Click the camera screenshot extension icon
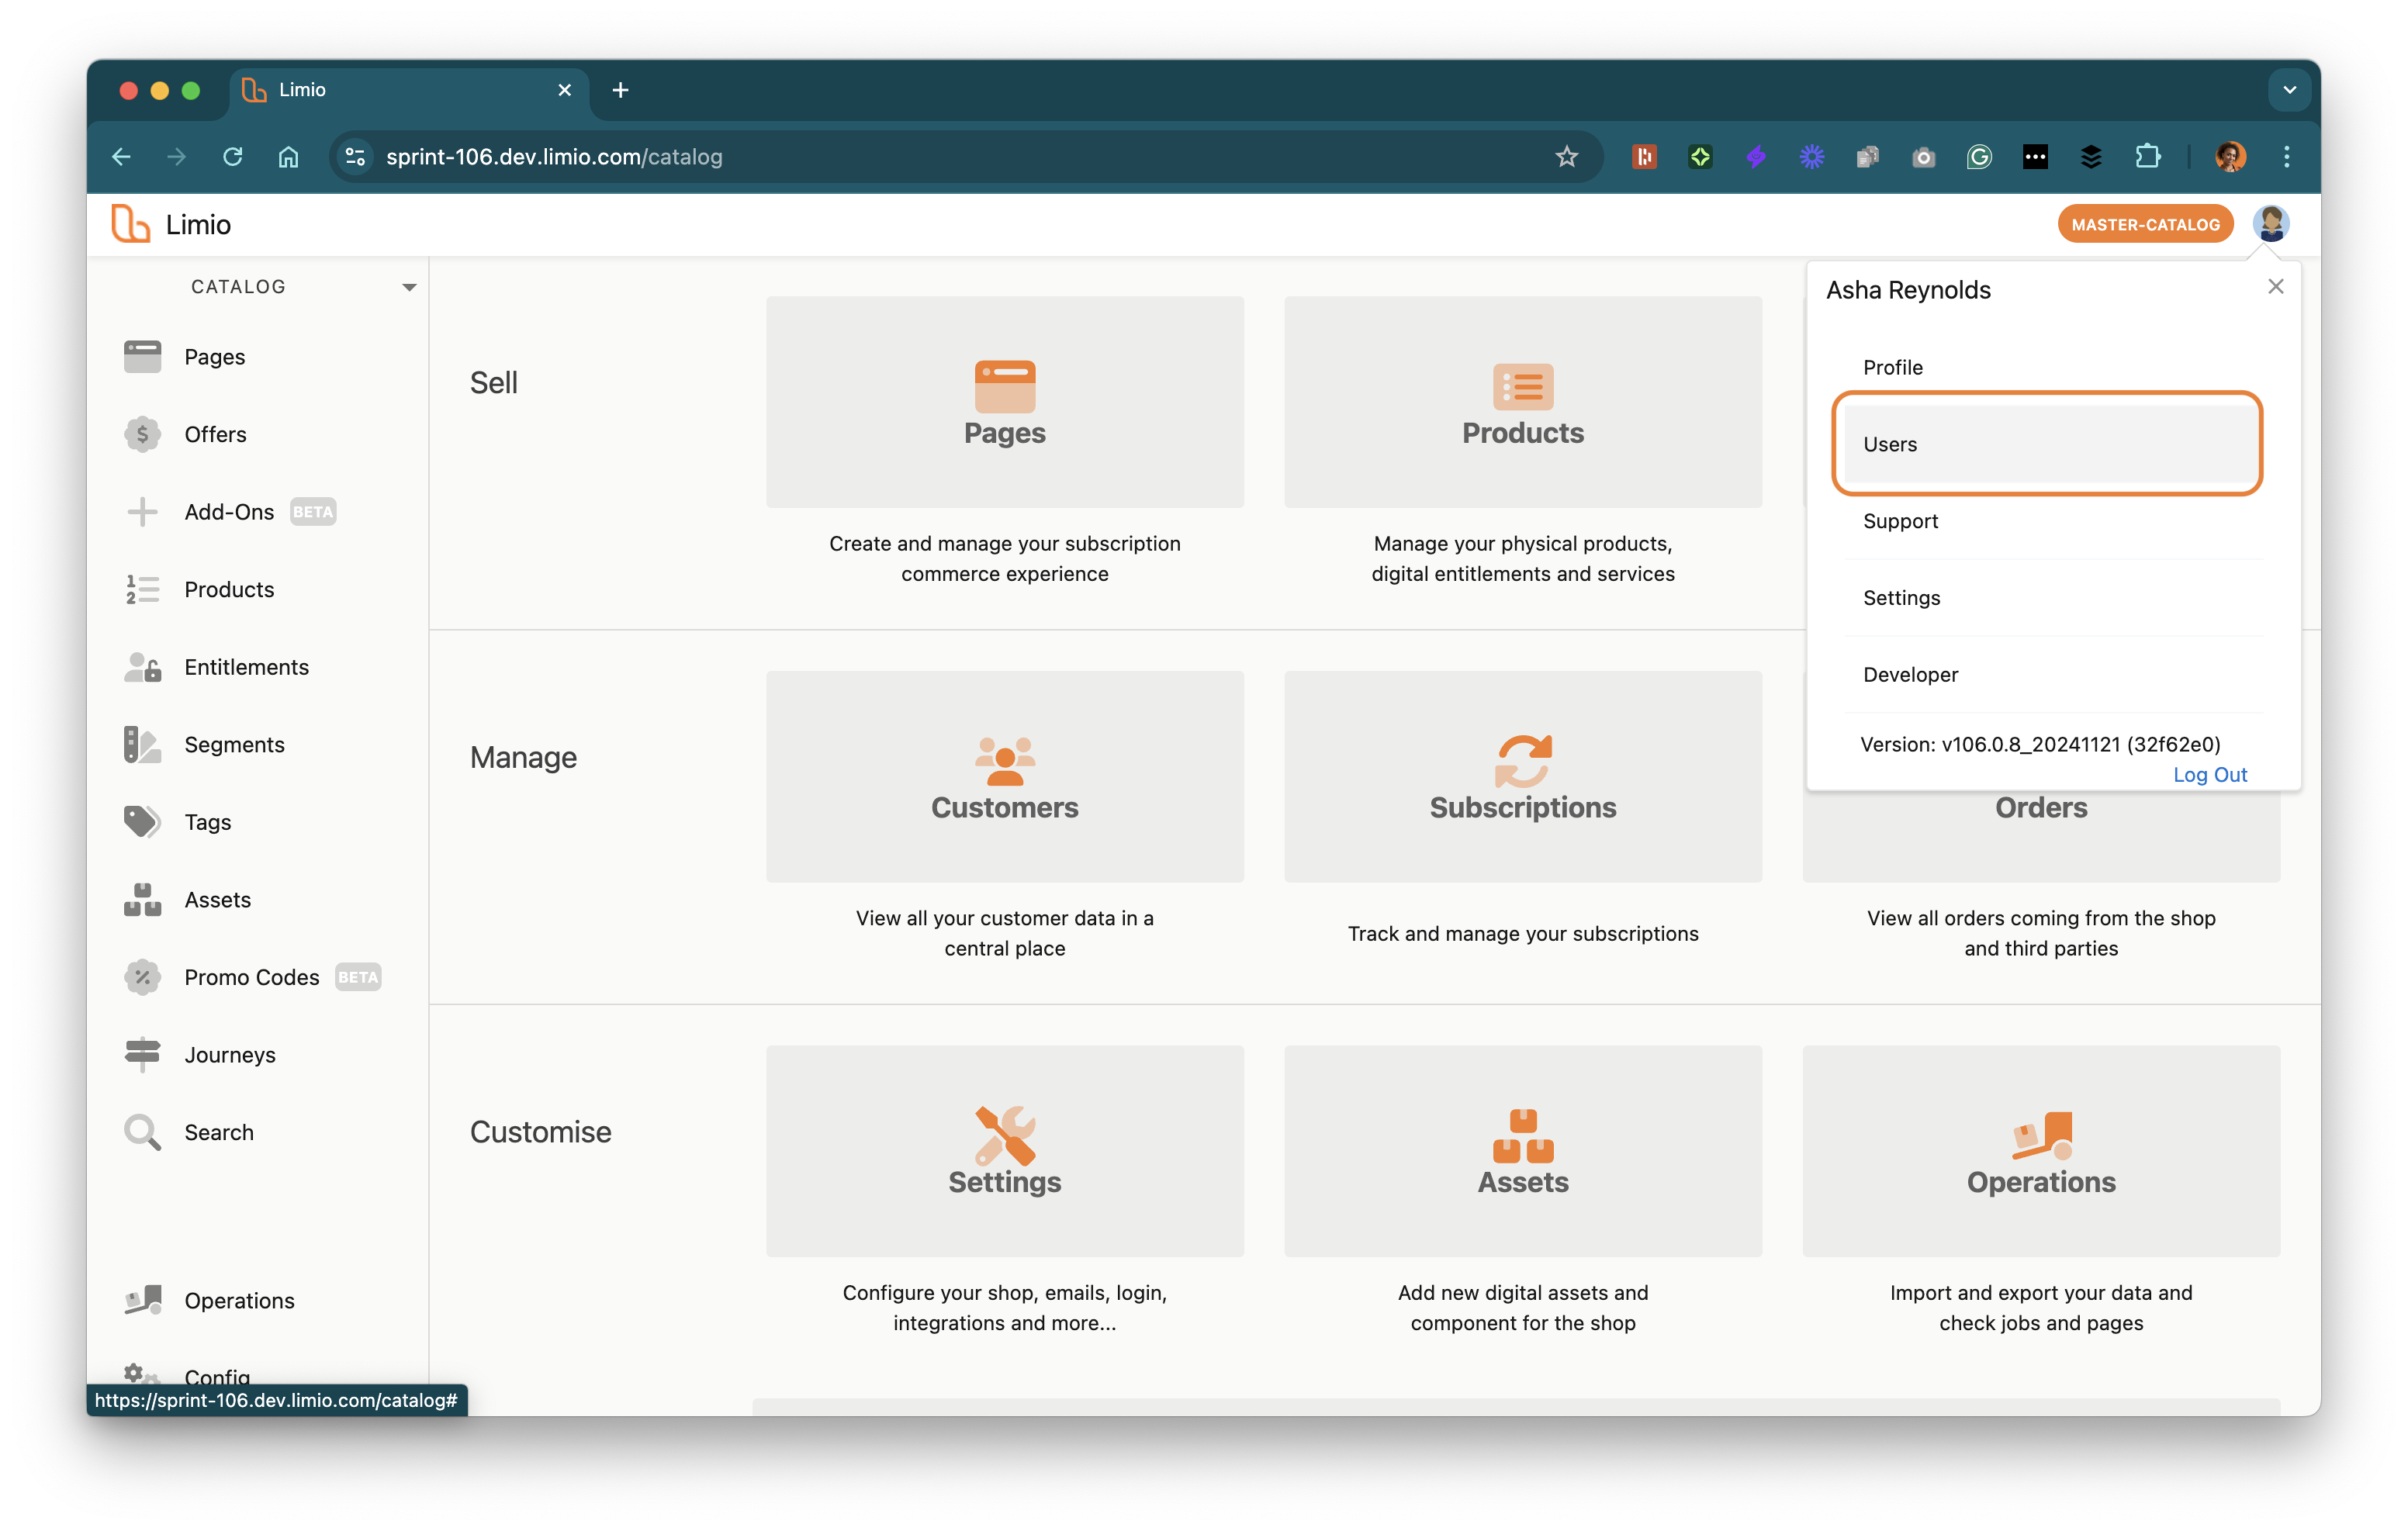This screenshot has height=1531, width=2408. [x=1923, y=157]
